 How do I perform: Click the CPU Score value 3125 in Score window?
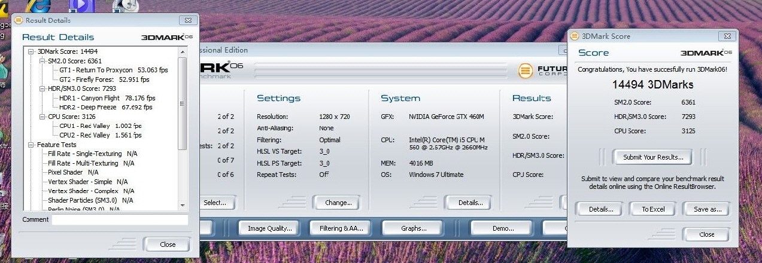coord(688,131)
